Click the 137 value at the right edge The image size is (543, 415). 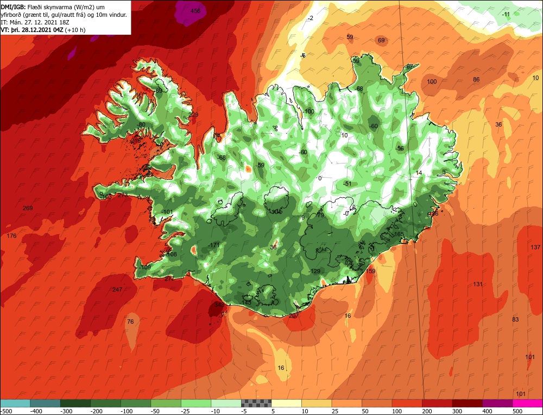535,247
